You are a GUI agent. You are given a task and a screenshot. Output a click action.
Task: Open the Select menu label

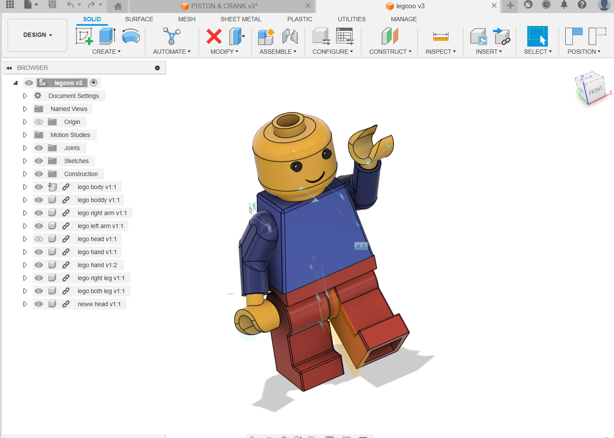538,52
